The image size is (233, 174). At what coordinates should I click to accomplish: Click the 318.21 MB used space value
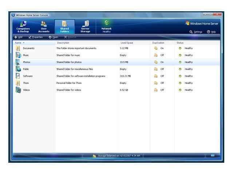[x=125, y=76]
